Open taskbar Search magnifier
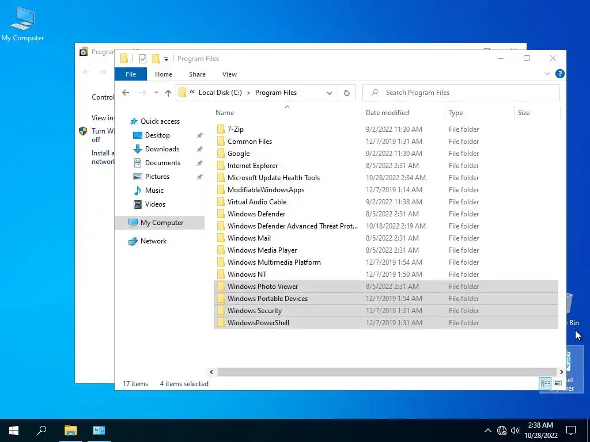The width and height of the screenshot is (590, 442). coord(41,430)
